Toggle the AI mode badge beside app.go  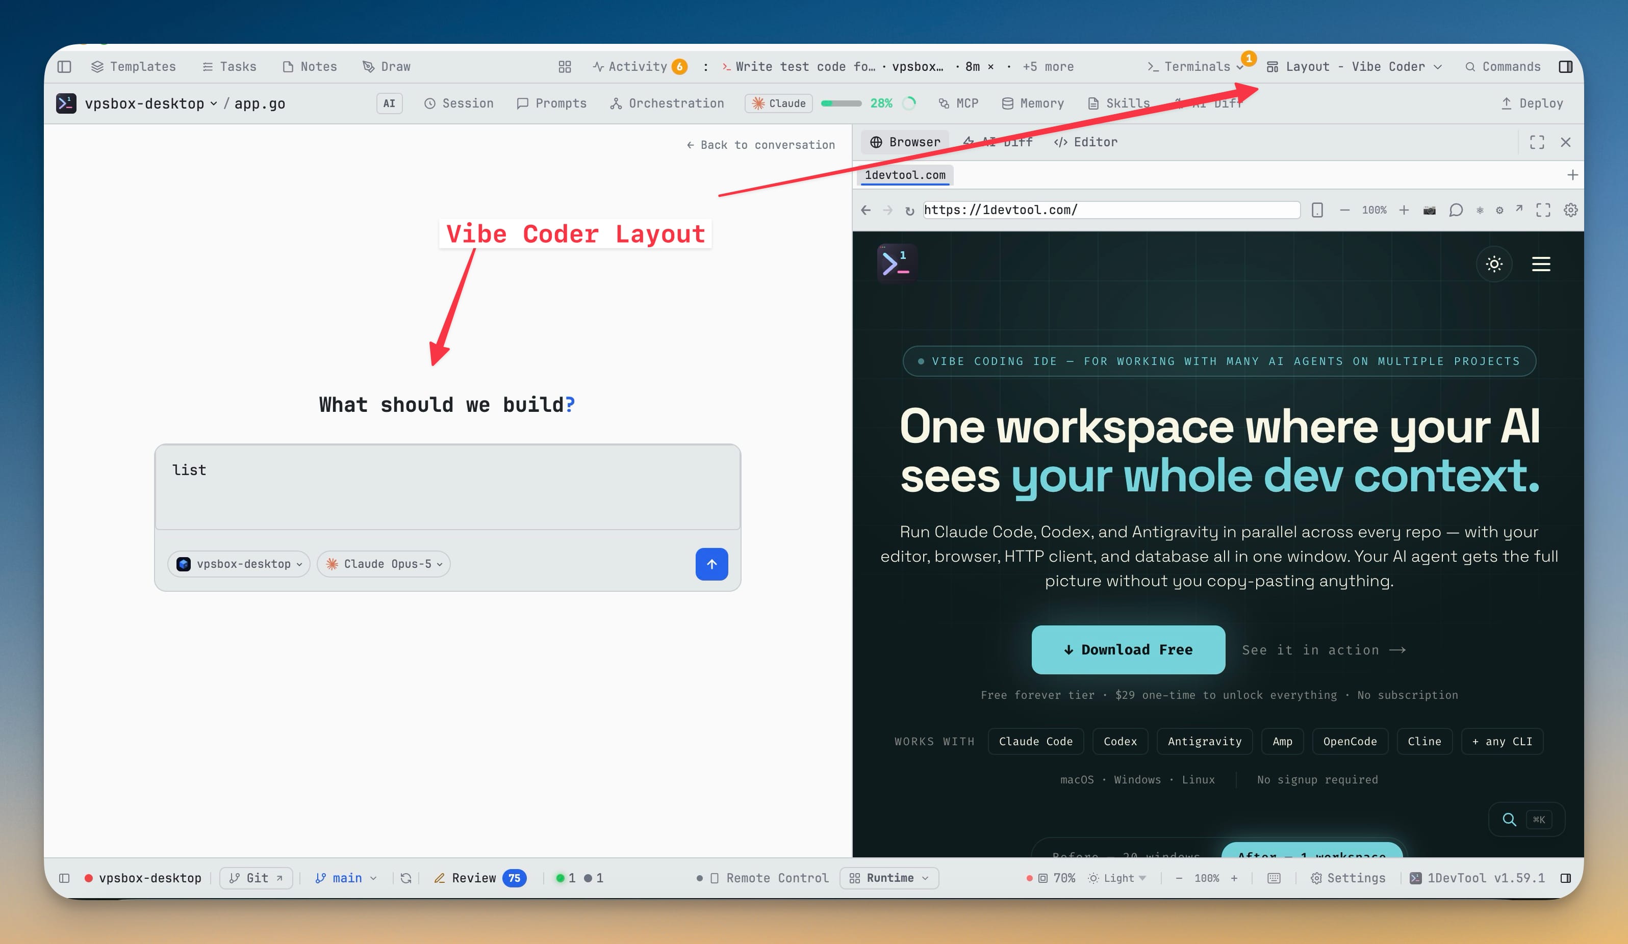tap(390, 103)
